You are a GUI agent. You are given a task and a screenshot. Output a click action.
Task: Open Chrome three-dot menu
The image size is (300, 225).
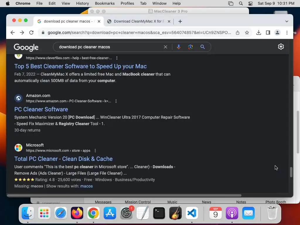(287, 33)
